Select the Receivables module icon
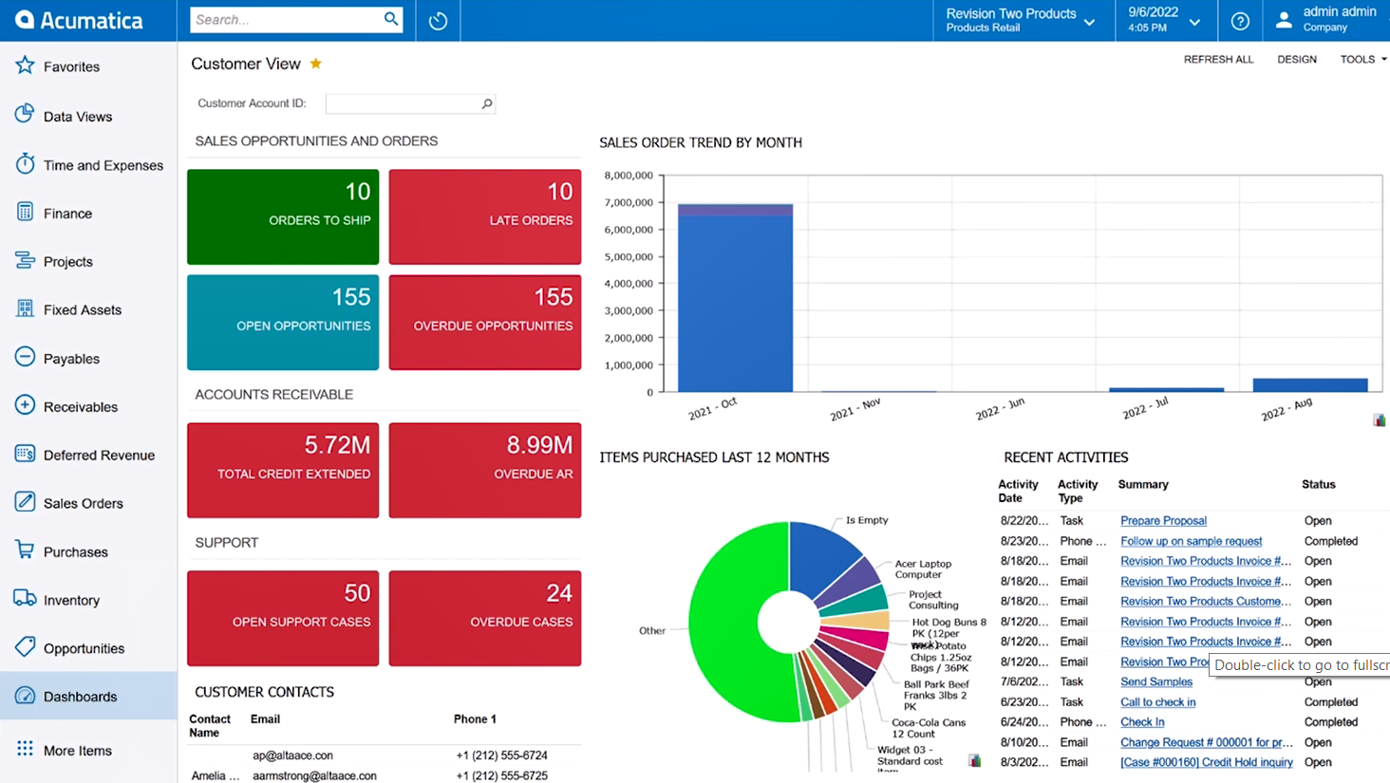 [26, 406]
